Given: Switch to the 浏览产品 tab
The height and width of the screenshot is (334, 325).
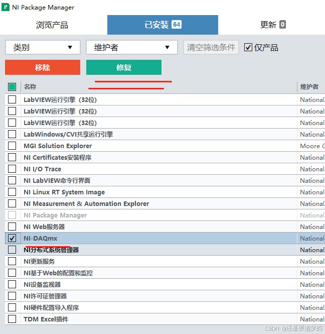Looking at the screenshot, I should pos(52,25).
